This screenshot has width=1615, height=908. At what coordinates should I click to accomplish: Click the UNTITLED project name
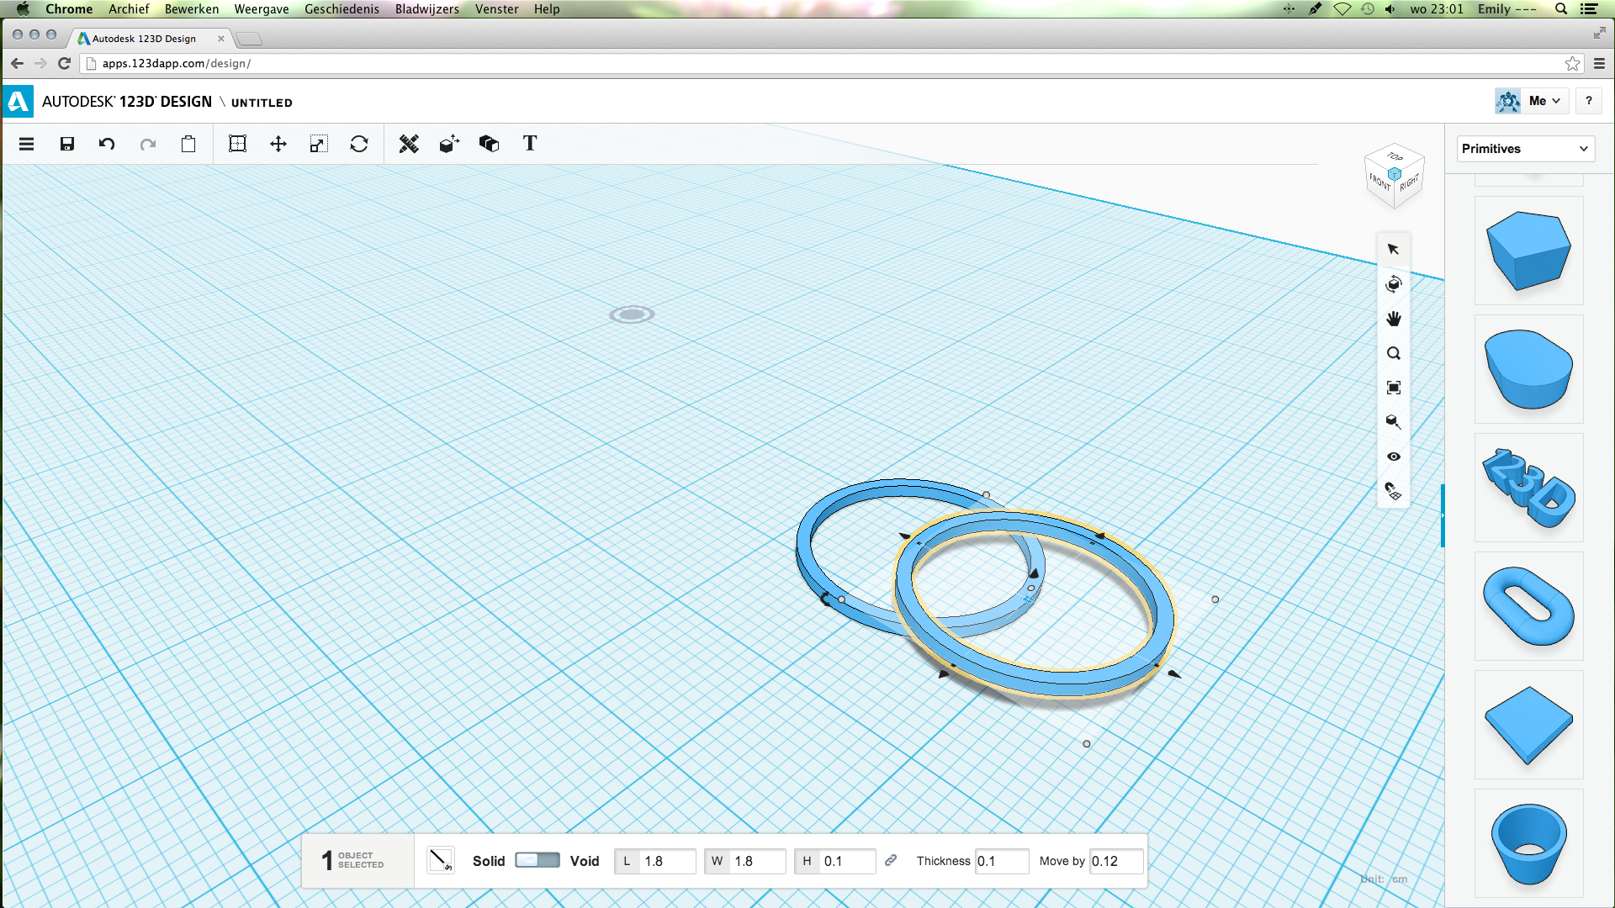(x=262, y=103)
